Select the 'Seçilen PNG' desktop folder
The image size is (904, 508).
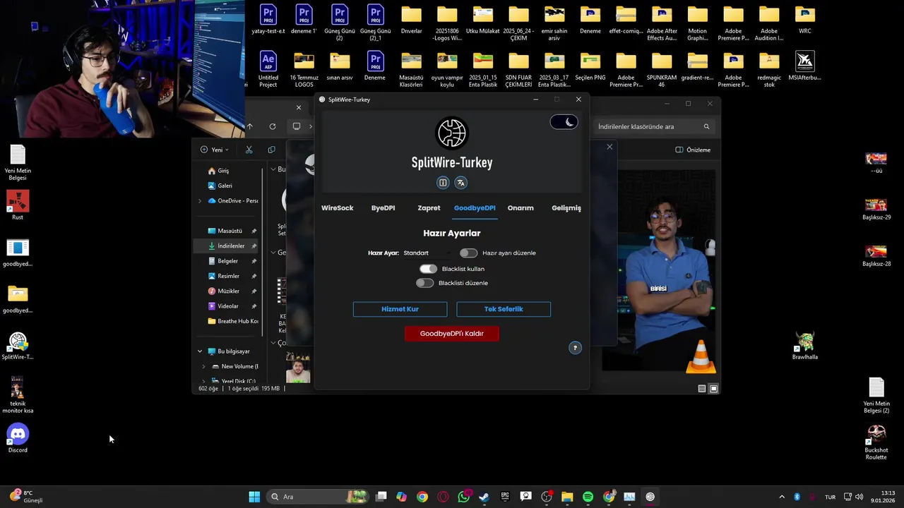coord(590,66)
